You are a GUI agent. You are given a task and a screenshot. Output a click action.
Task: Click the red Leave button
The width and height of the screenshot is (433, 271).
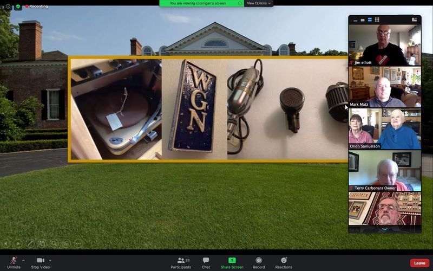(419, 263)
